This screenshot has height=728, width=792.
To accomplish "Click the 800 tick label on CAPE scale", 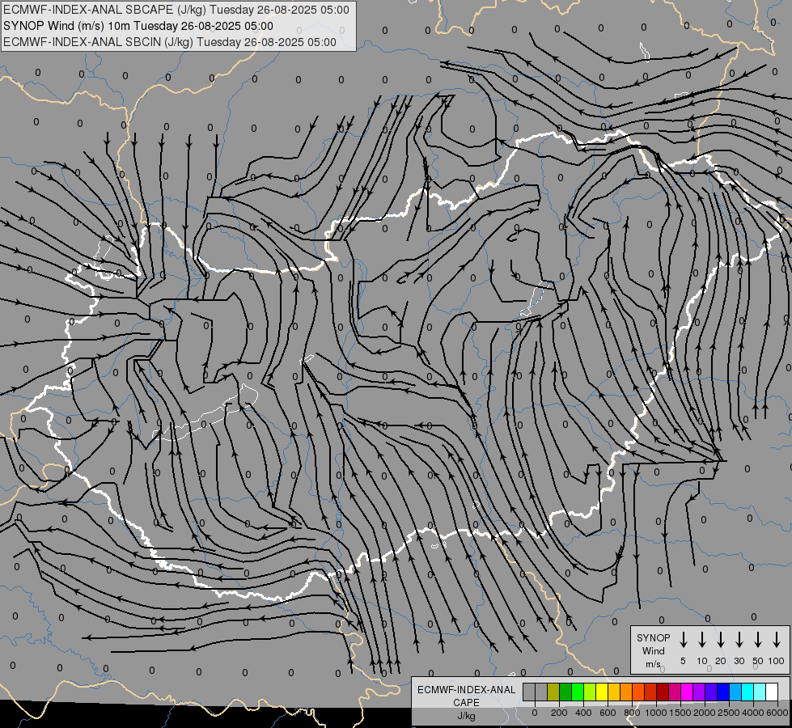I will coord(632,713).
